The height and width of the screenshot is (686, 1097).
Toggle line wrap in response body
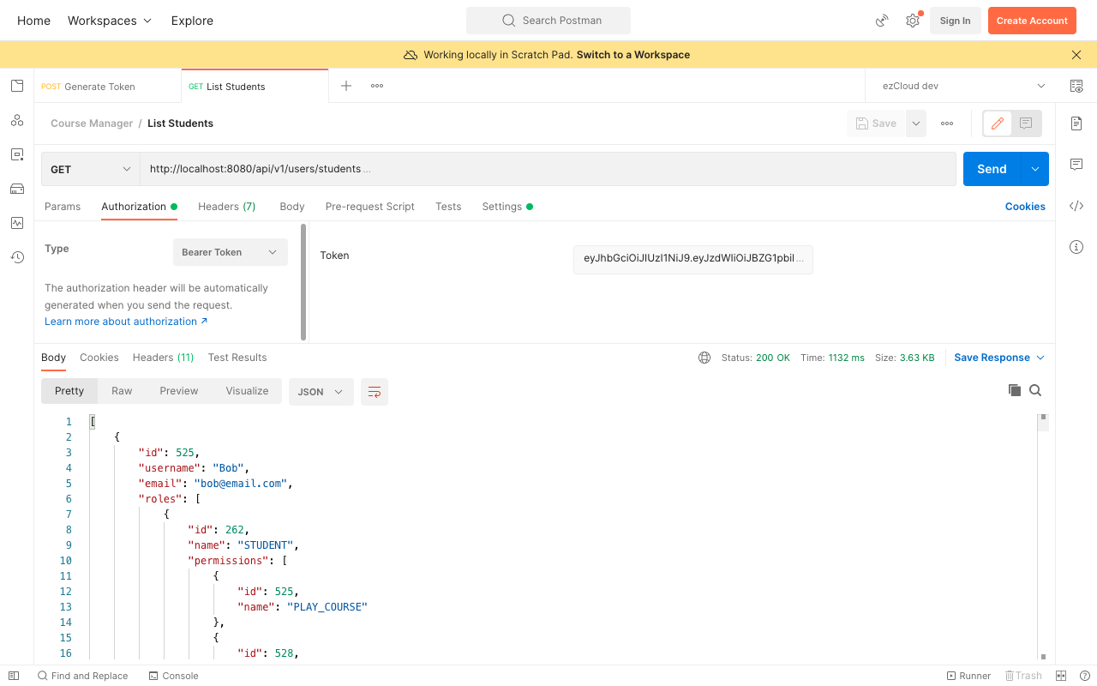(x=375, y=392)
